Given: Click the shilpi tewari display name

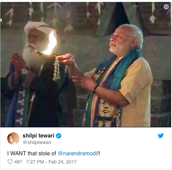Looking at the screenshot, I should pyautogui.click(x=38, y=136).
